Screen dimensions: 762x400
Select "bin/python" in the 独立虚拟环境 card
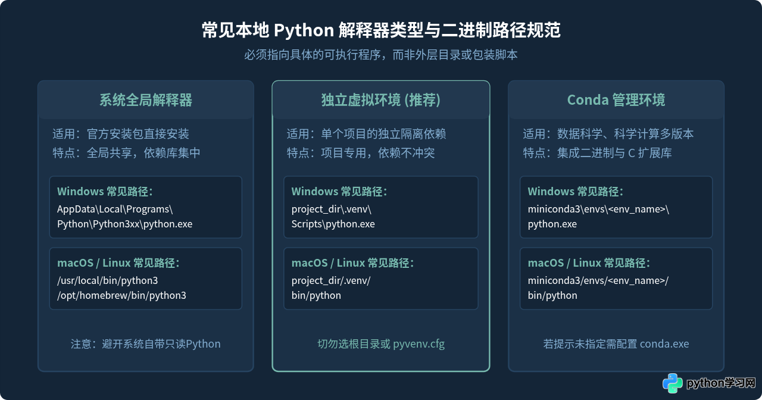(317, 295)
